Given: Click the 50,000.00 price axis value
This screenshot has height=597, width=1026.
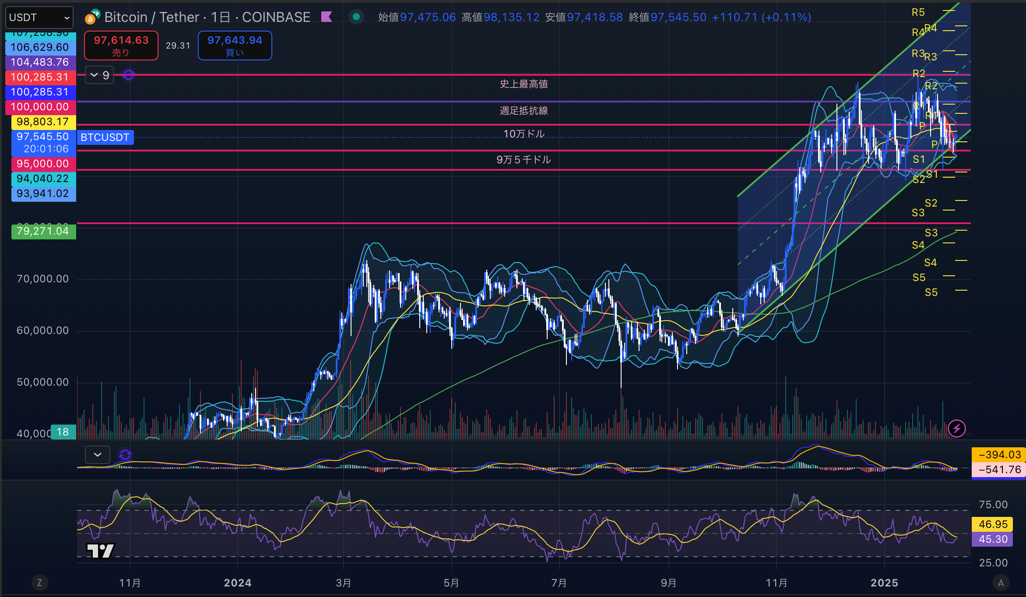Looking at the screenshot, I should 43,382.
